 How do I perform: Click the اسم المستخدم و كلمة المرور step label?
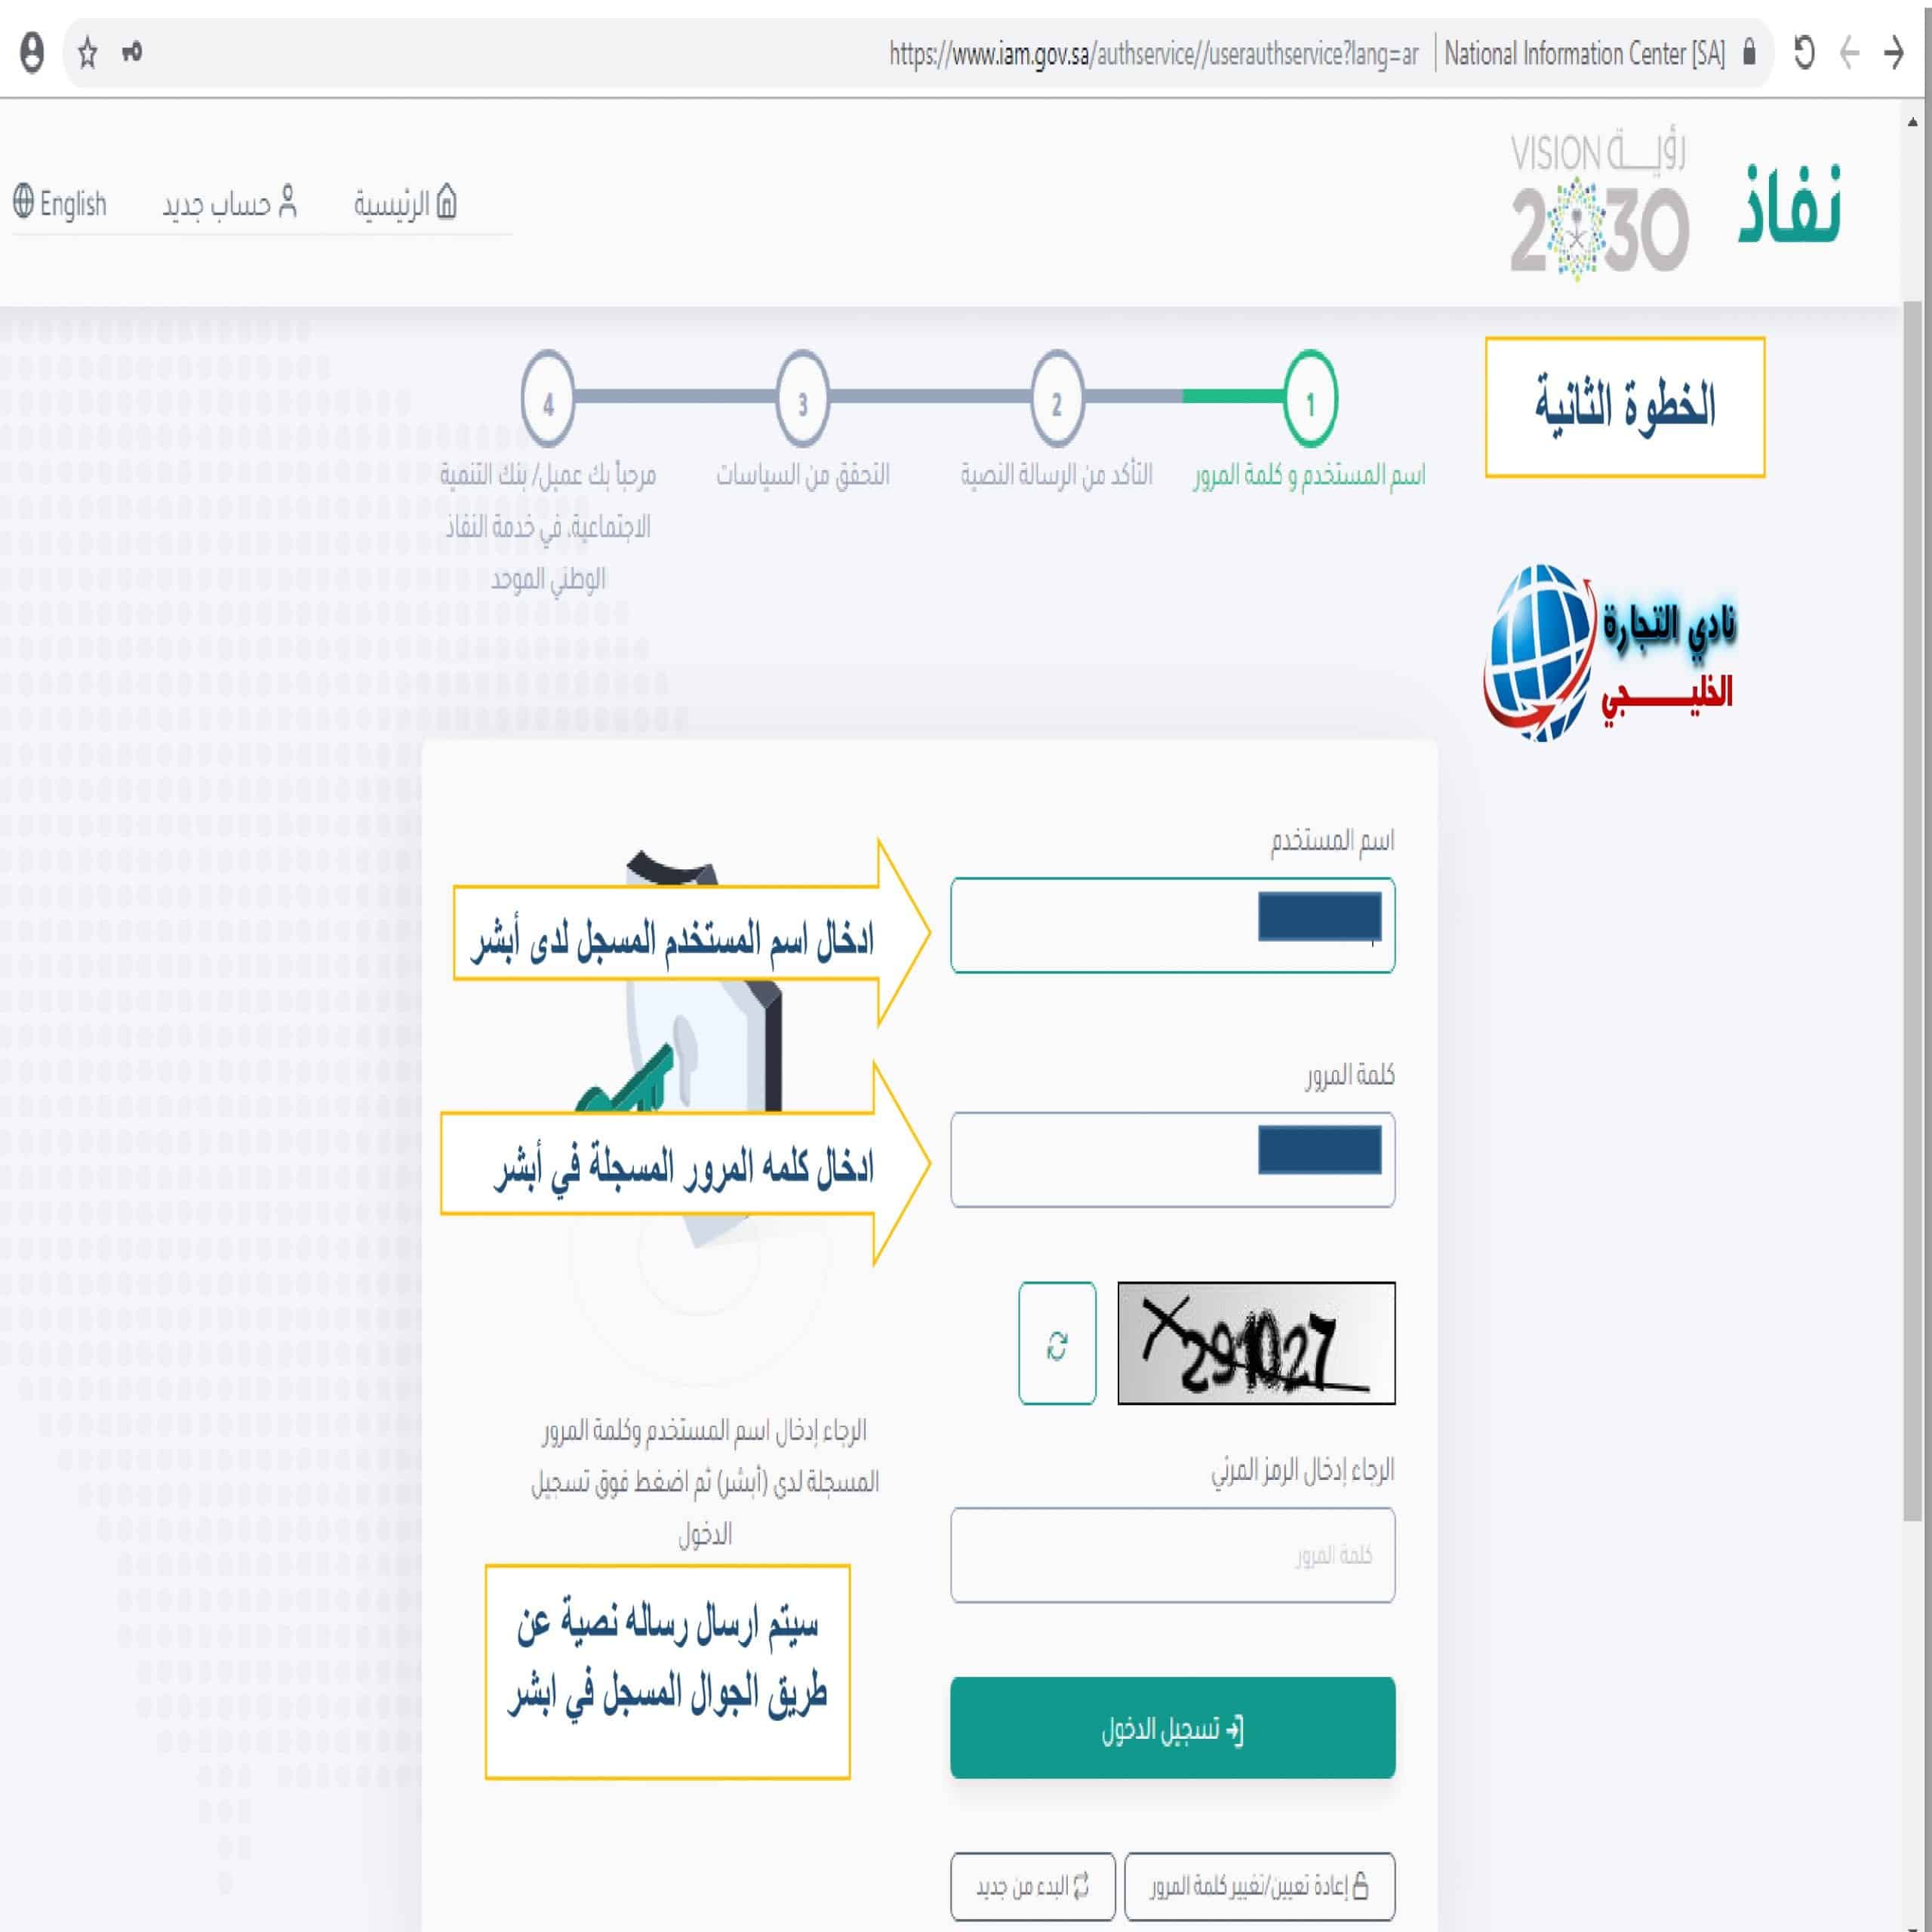coord(1309,475)
